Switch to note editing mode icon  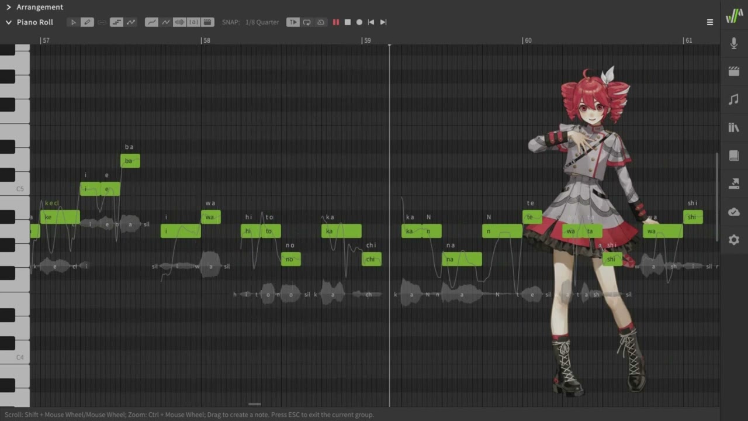pos(116,22)
